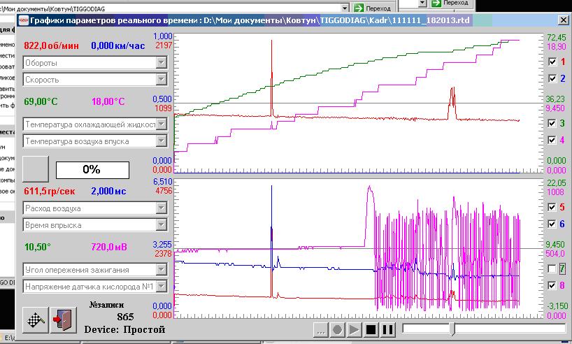This screenshot has width=572, height=344.
Task: Click the exit door icon button
Action: pos(64,320)
